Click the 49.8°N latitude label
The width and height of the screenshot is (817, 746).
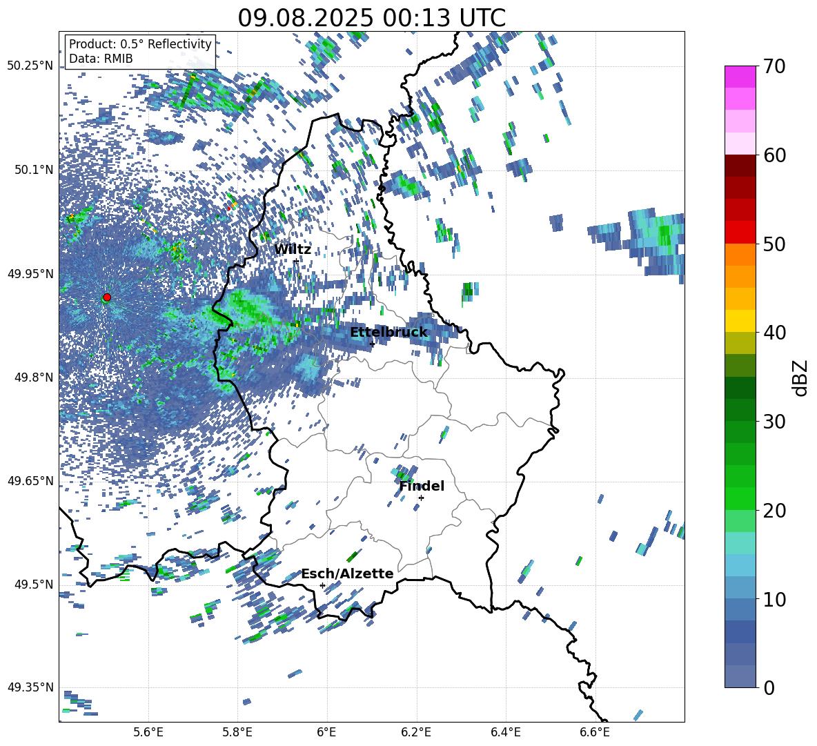[34, 377]
